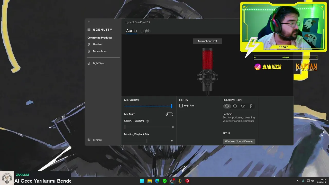
Task: Select the Cardioid polar pattern
Action: (x=227, y=106)
